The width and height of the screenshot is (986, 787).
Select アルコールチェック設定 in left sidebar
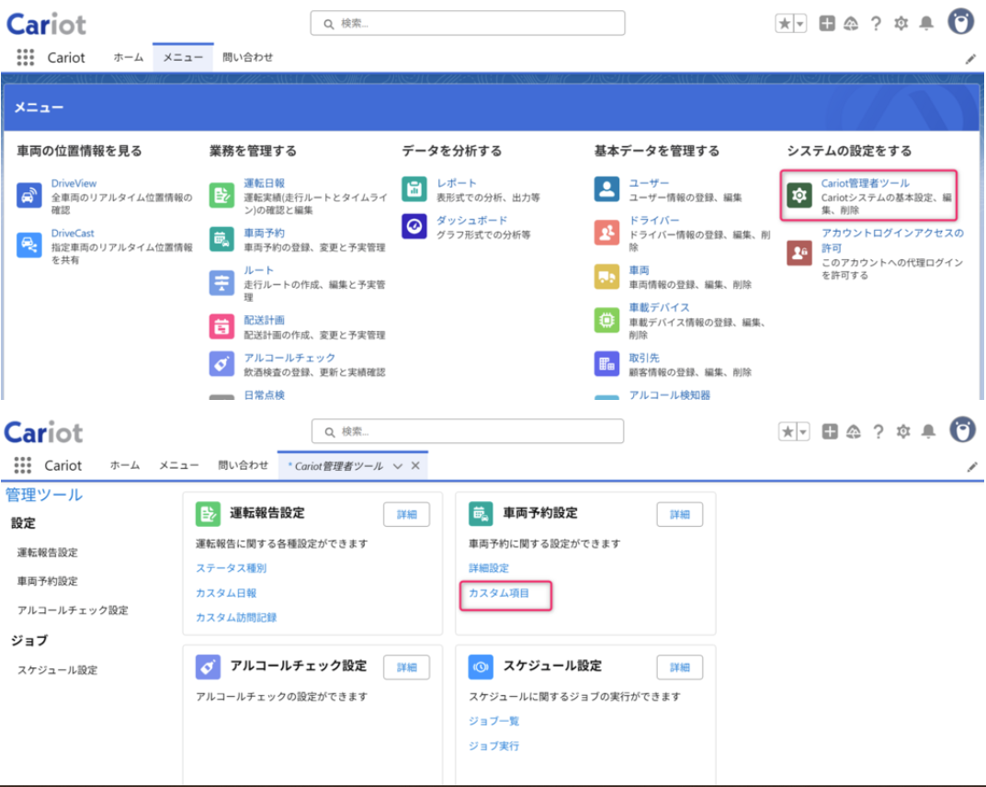coord(73,610)
